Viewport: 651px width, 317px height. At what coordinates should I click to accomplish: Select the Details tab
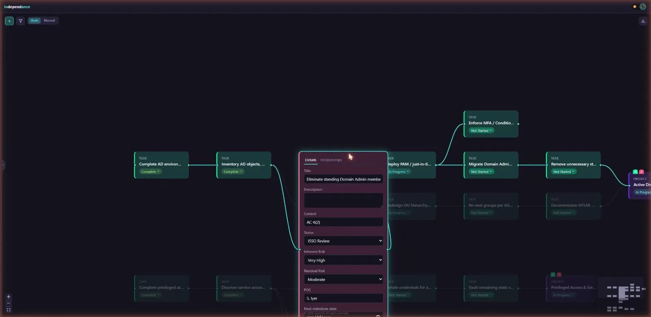click(311, 160)
